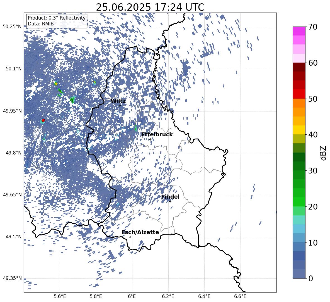Click the Ettelbruck station cross marker
Screen dimensions: 330x302
(150, 139)
